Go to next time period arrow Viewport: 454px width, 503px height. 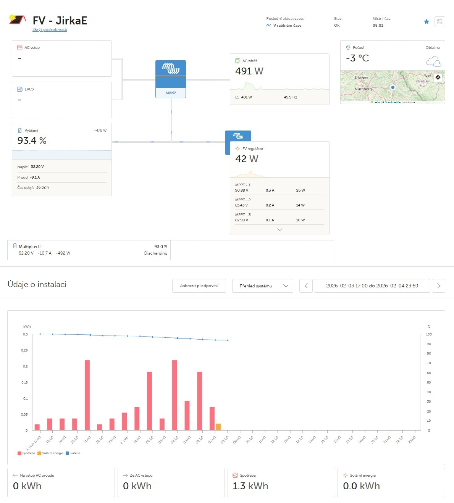tap(438, 286)
